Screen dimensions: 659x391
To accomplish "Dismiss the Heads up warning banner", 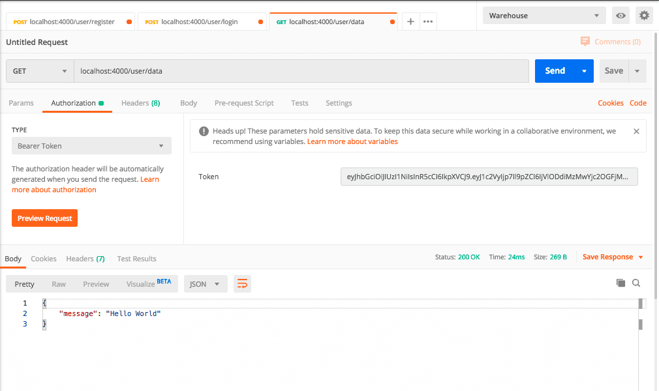I will point(636,131).
